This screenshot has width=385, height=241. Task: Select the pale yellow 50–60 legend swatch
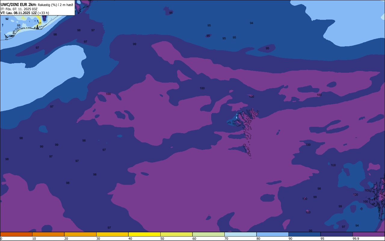coord(176,234)
